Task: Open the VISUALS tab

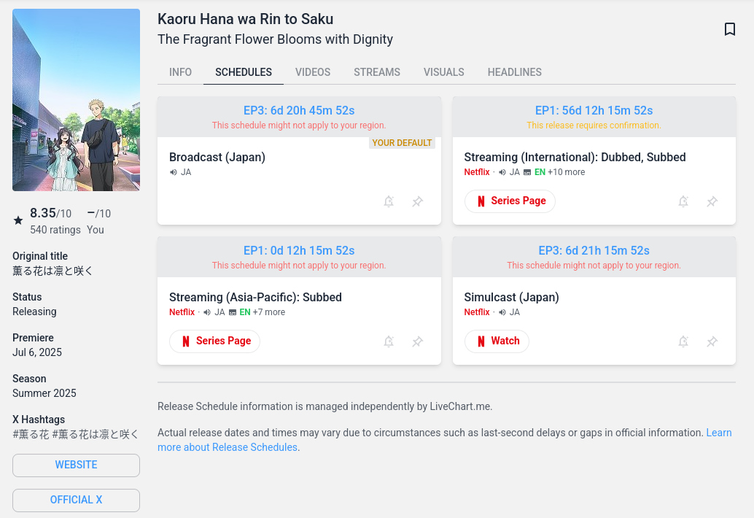Action: point(444,72)
